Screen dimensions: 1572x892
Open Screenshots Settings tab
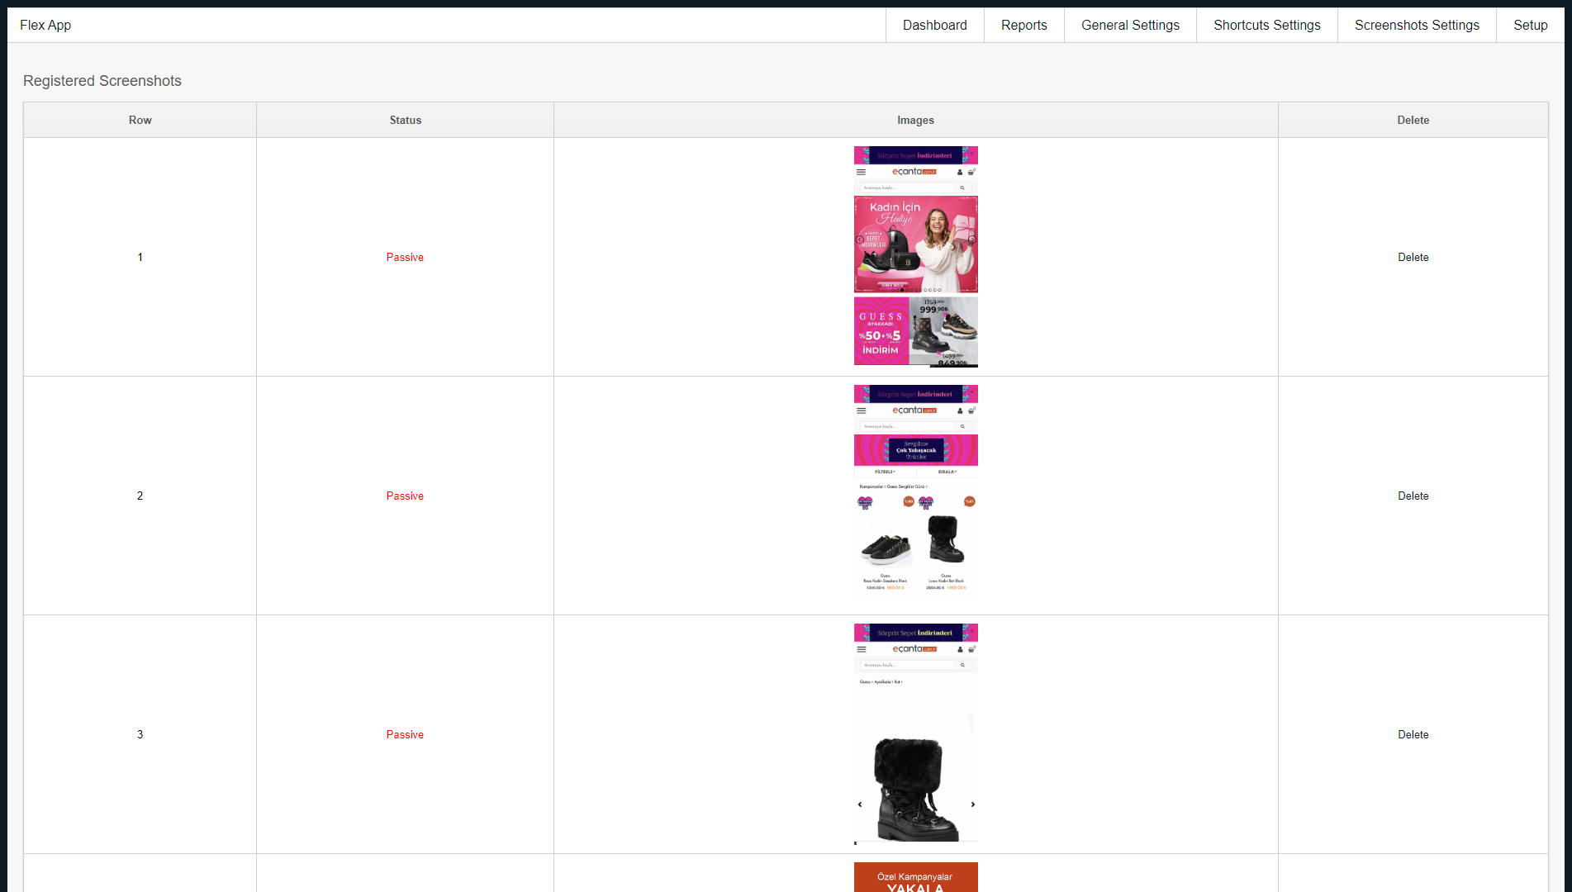tap(1417, 25)
